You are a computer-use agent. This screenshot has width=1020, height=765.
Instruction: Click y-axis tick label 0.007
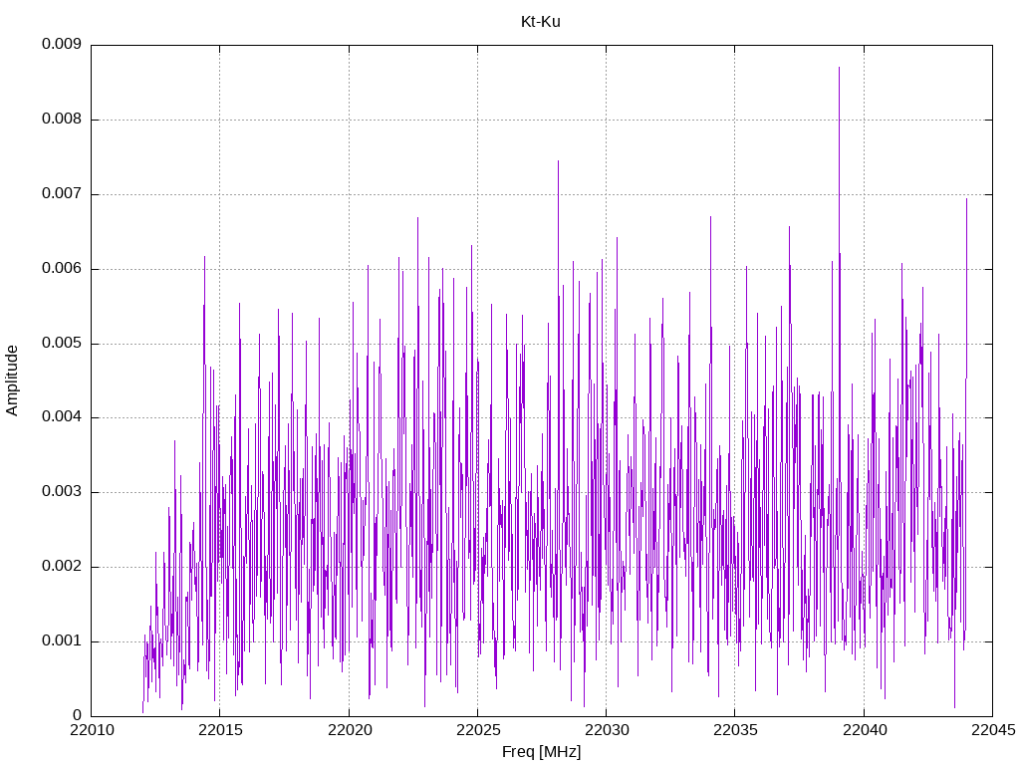pyautogui.click(x=62, y=194)
